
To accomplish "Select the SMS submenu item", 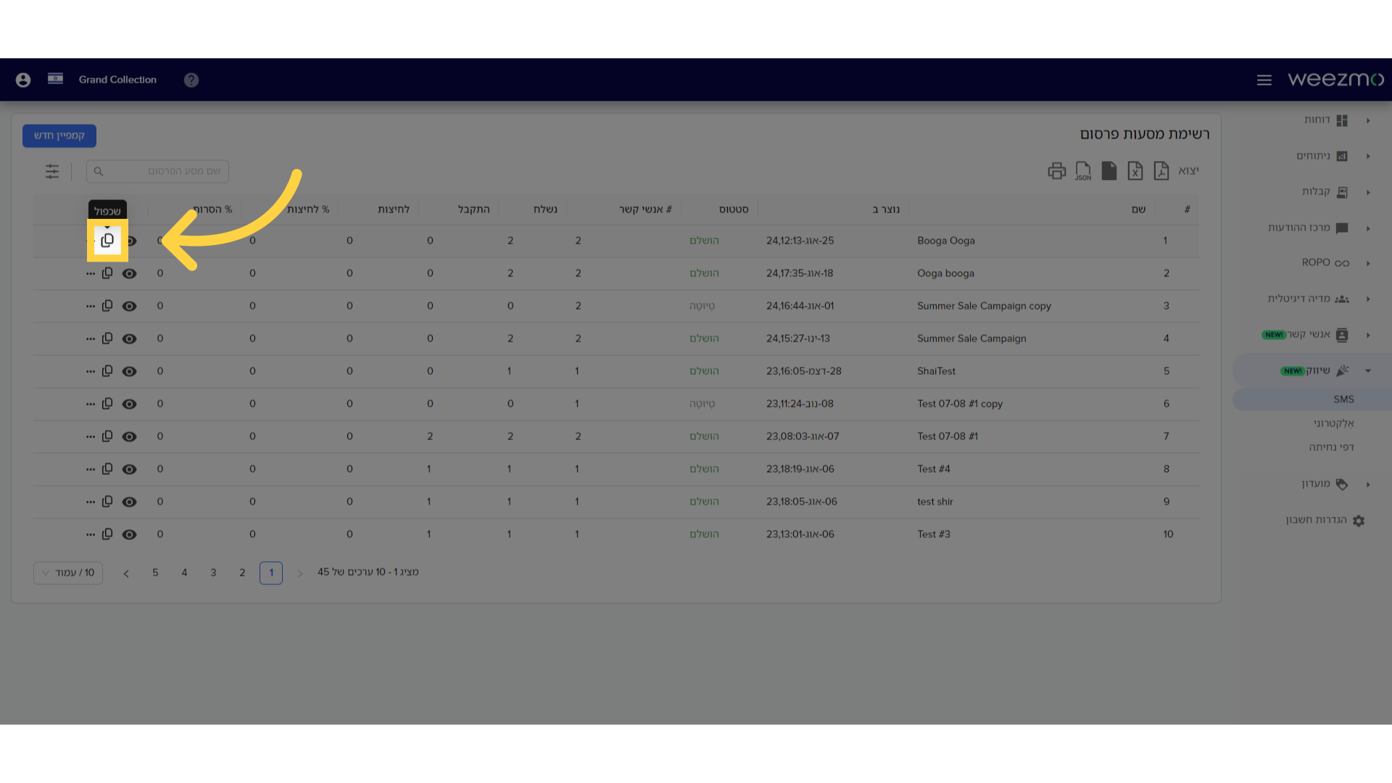I will coord(1343,399).
